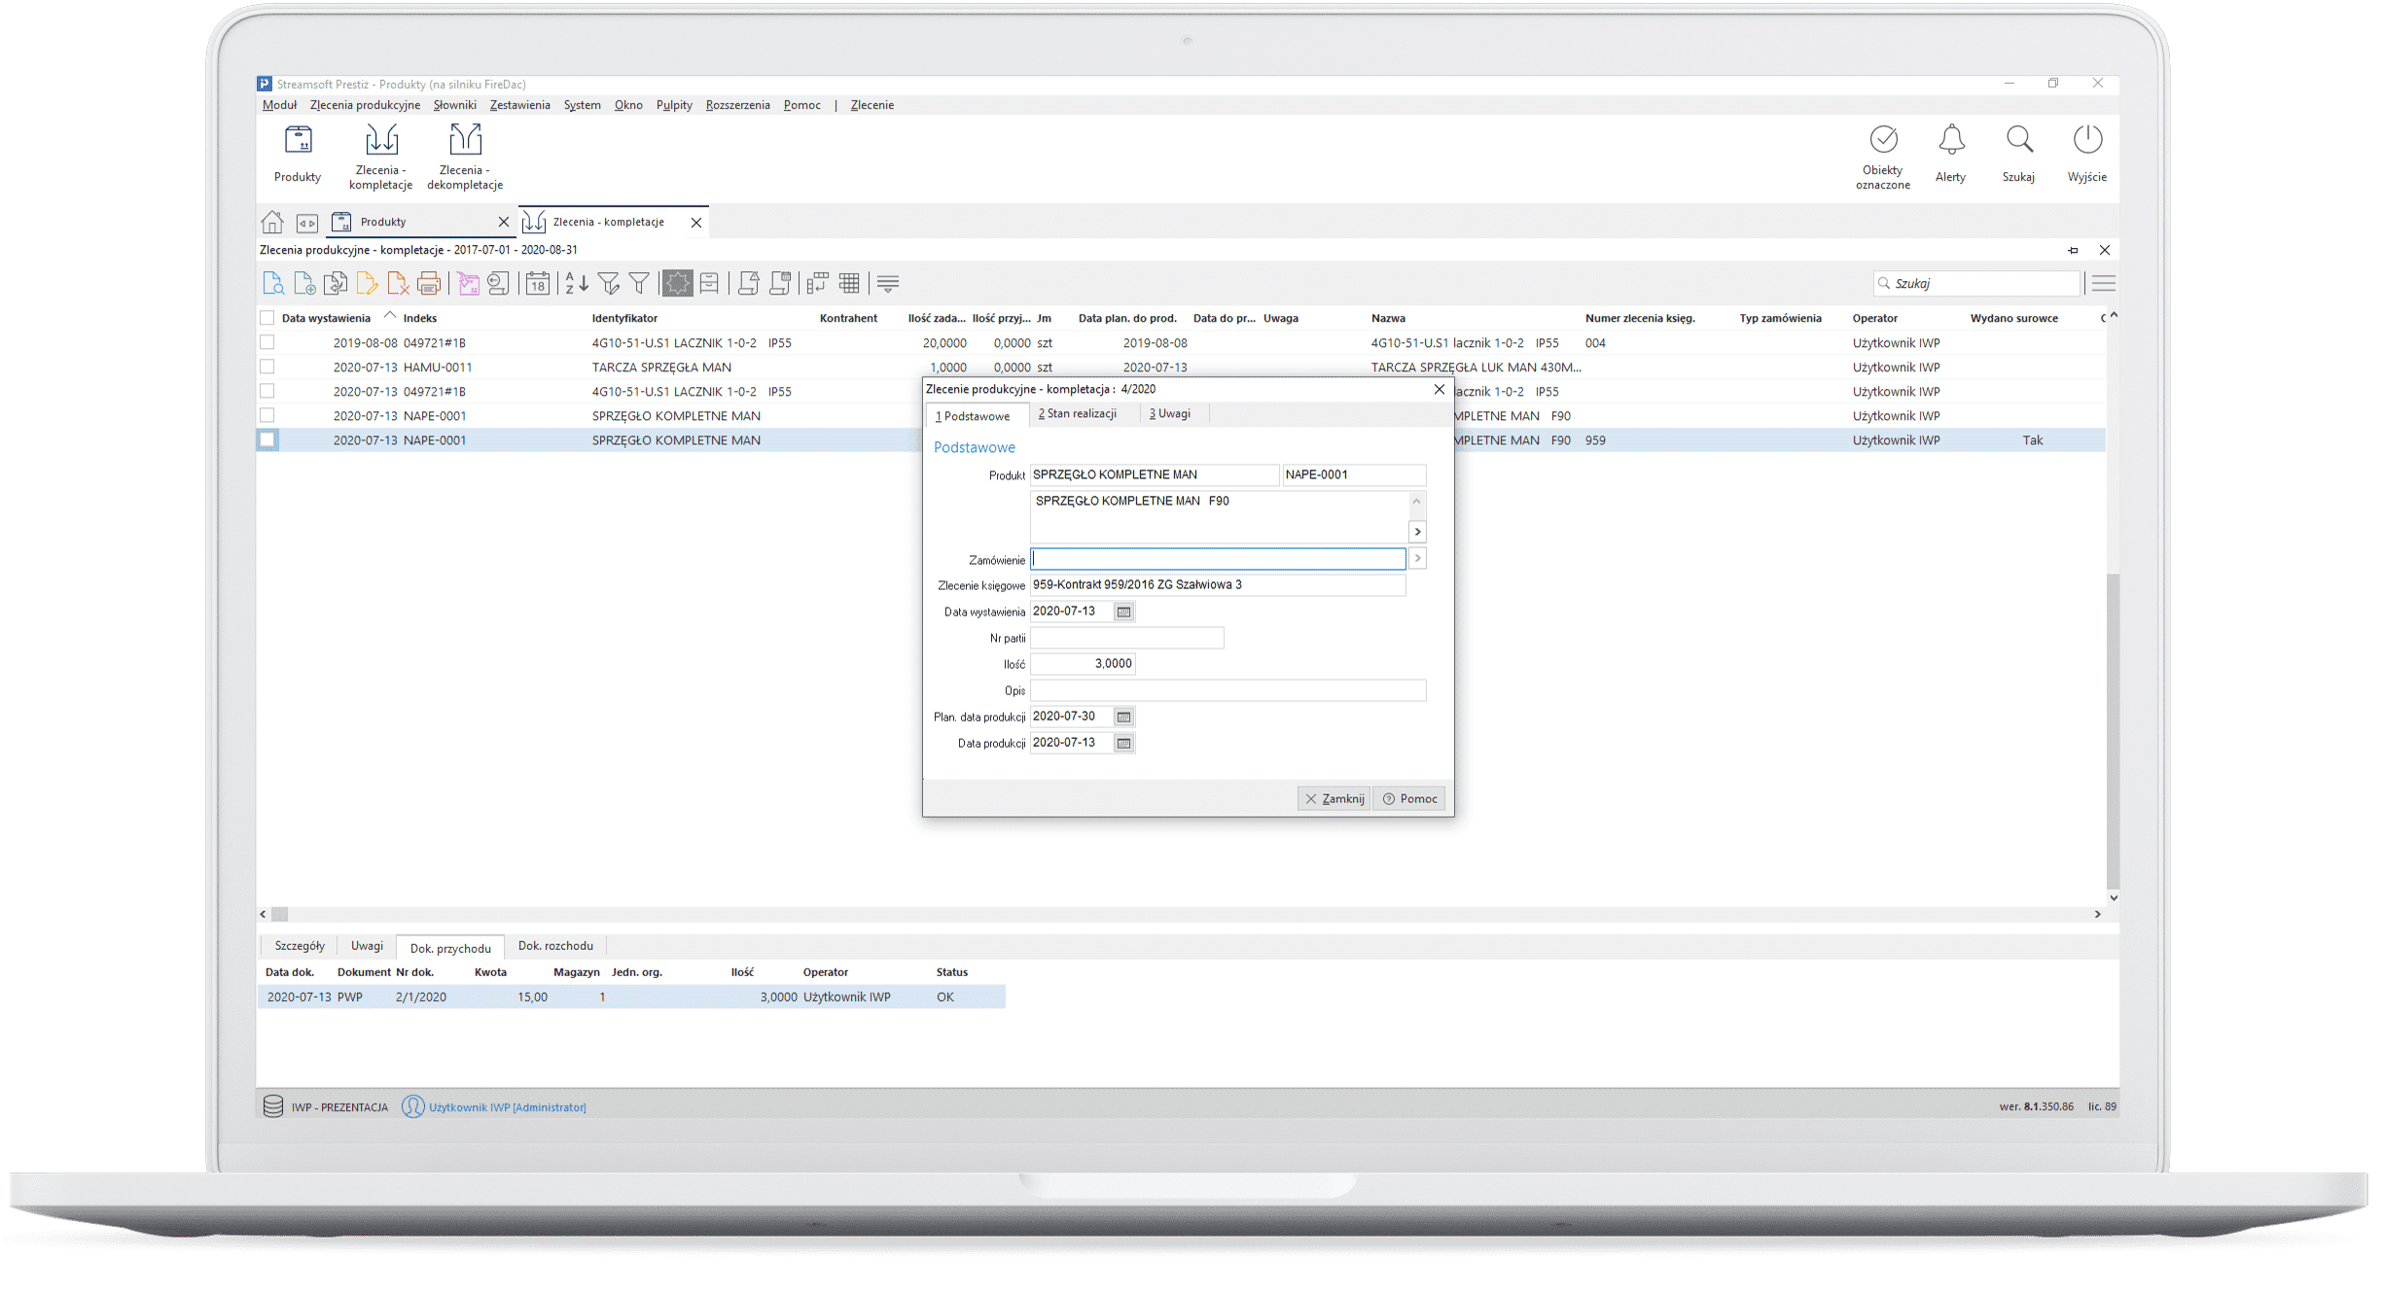Image resolution: width=2383 pixels, height=1296 pixels.
Task: Check the 2020-07-13 049721#1B row checkbox
Action: tap(267, 391)
